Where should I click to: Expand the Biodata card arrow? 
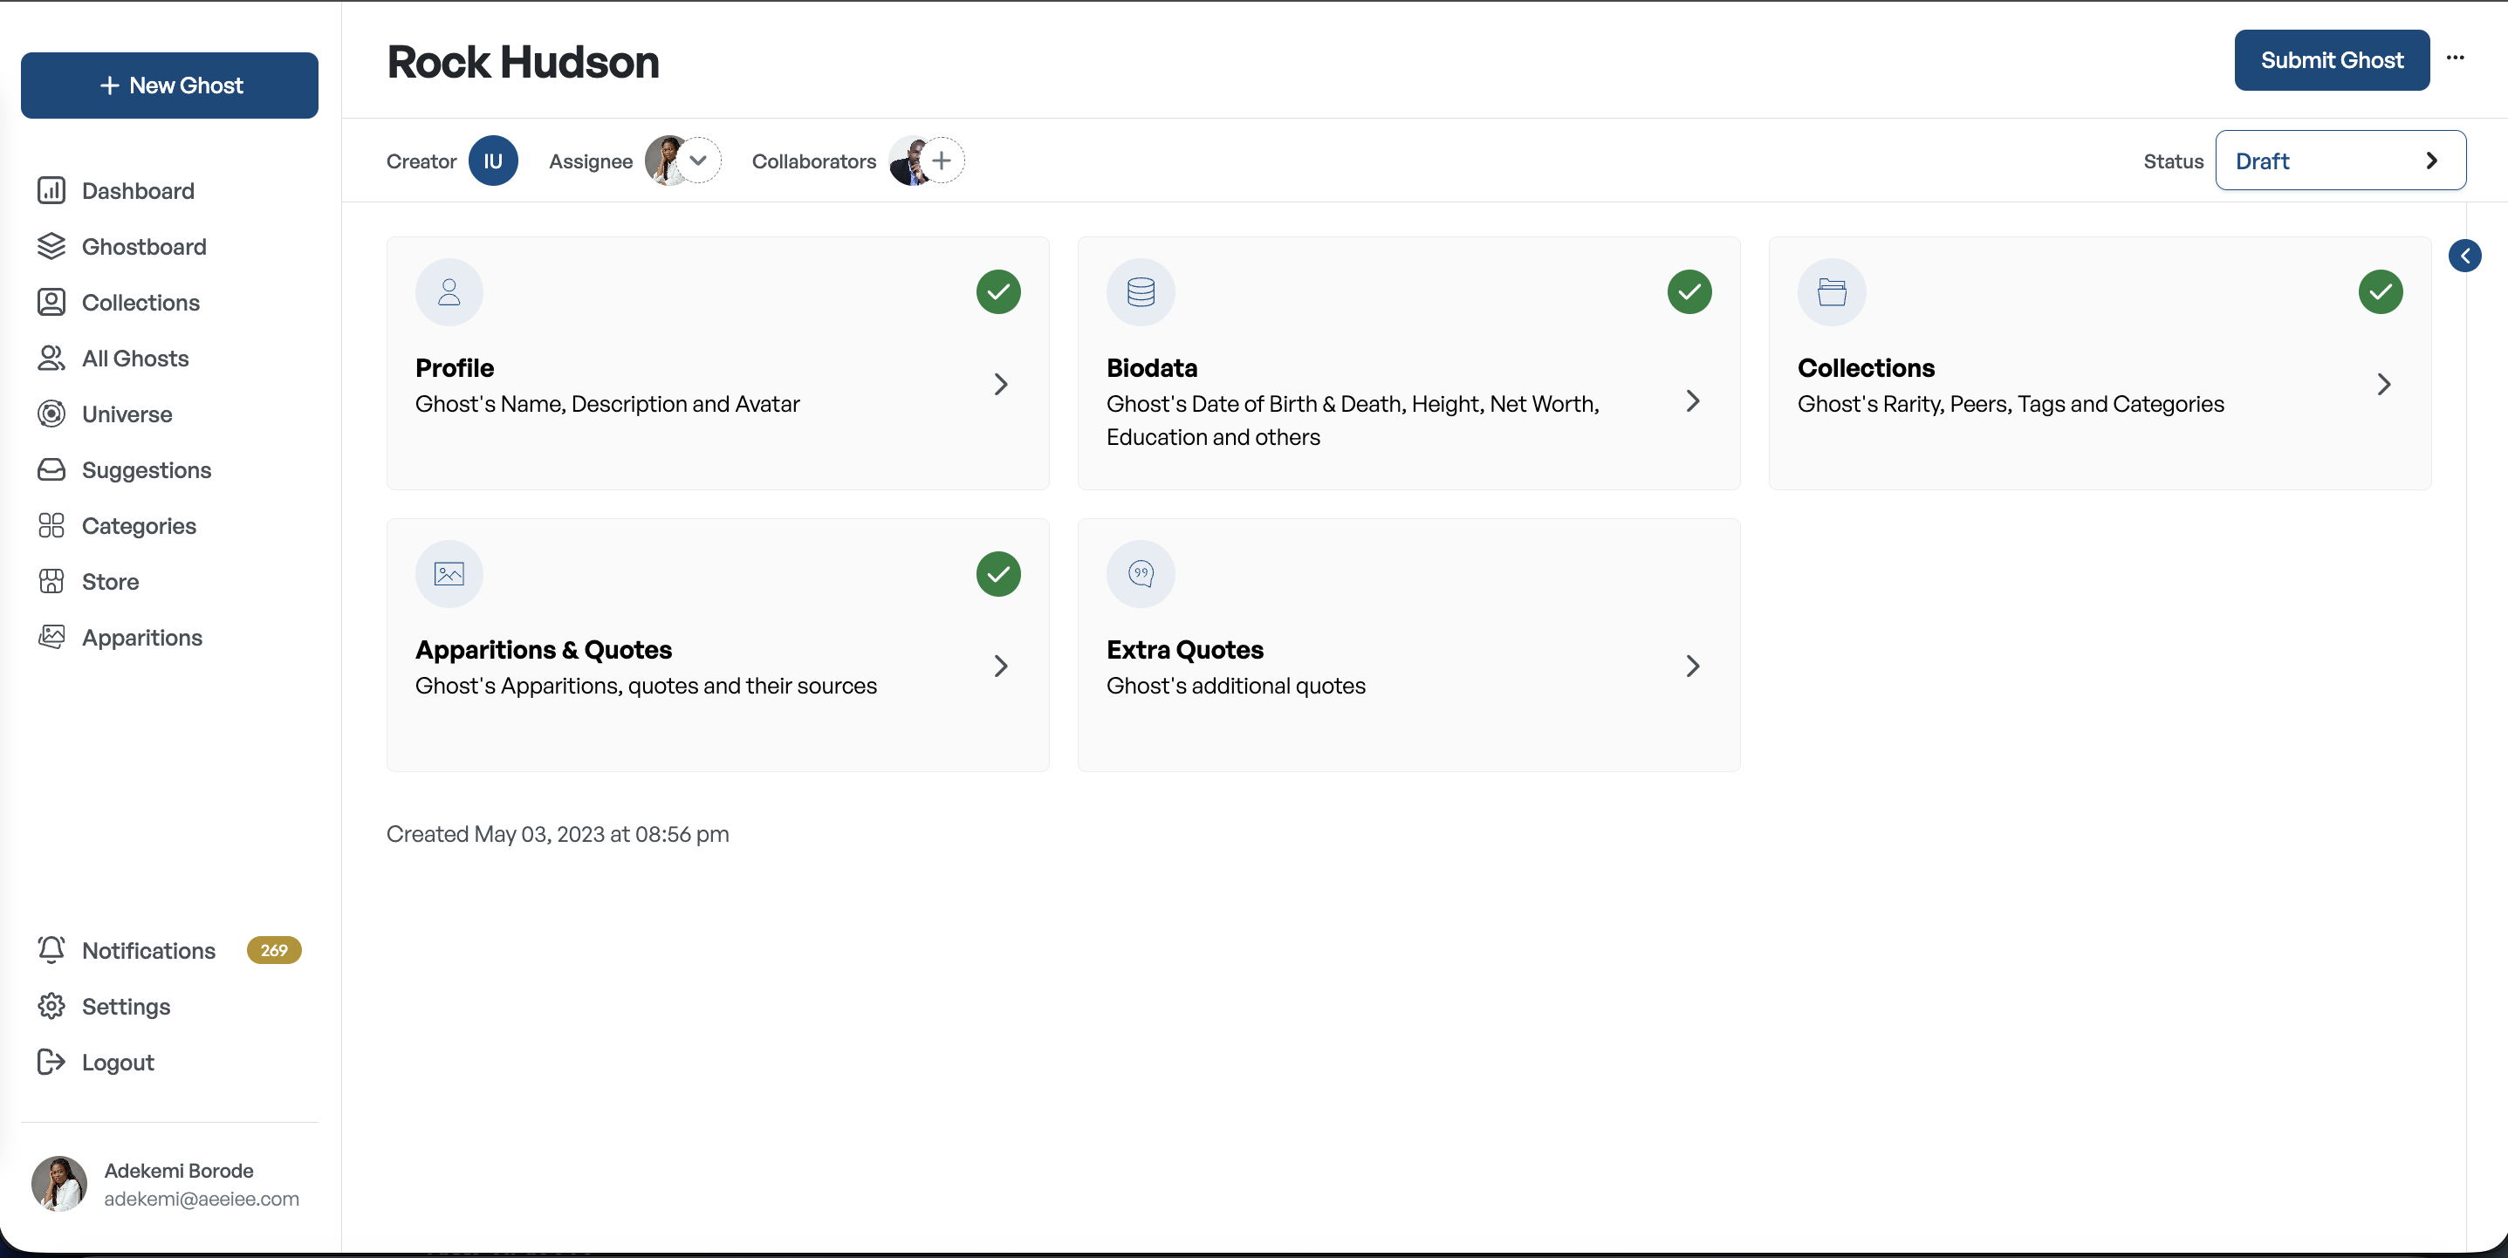(x=1693, y=401)
